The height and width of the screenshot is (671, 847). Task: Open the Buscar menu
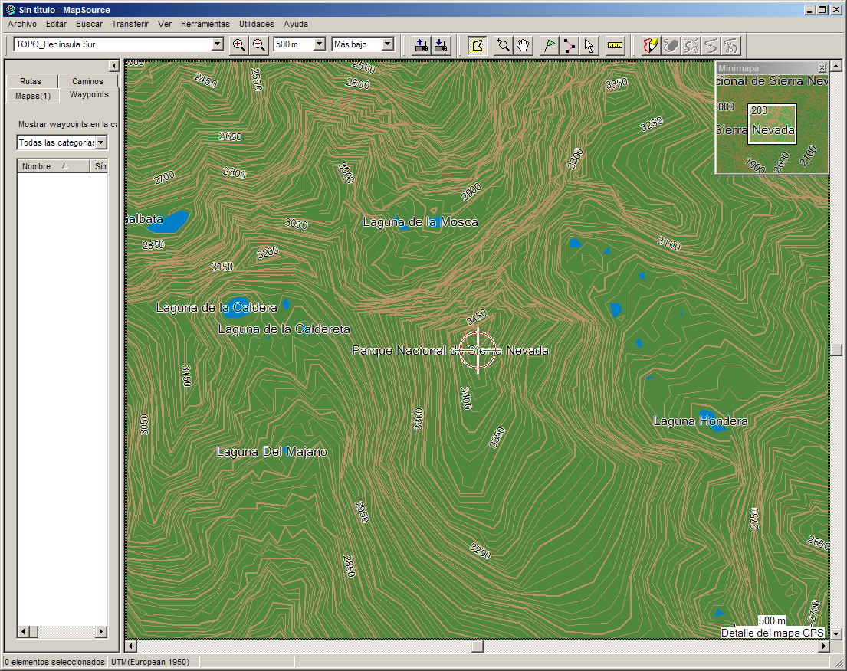[x=89, y=24]
